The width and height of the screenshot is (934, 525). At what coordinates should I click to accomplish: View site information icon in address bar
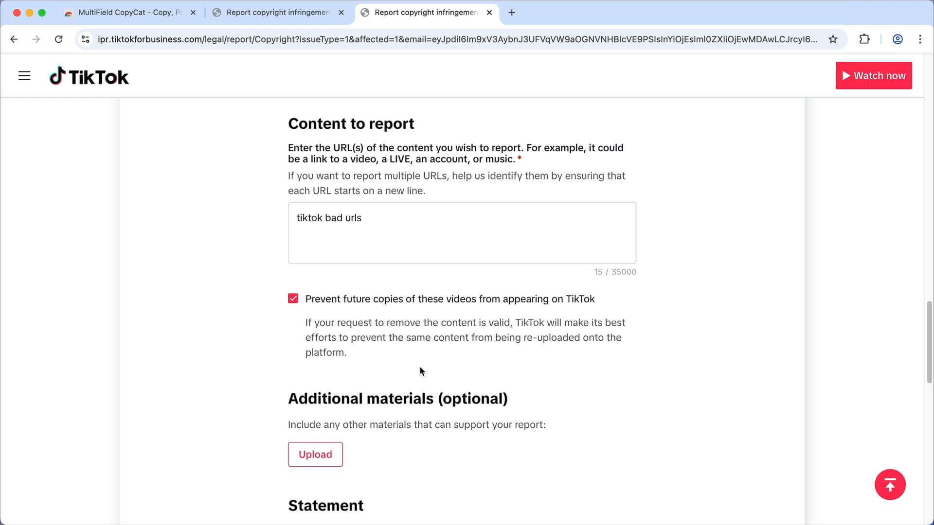85,39
